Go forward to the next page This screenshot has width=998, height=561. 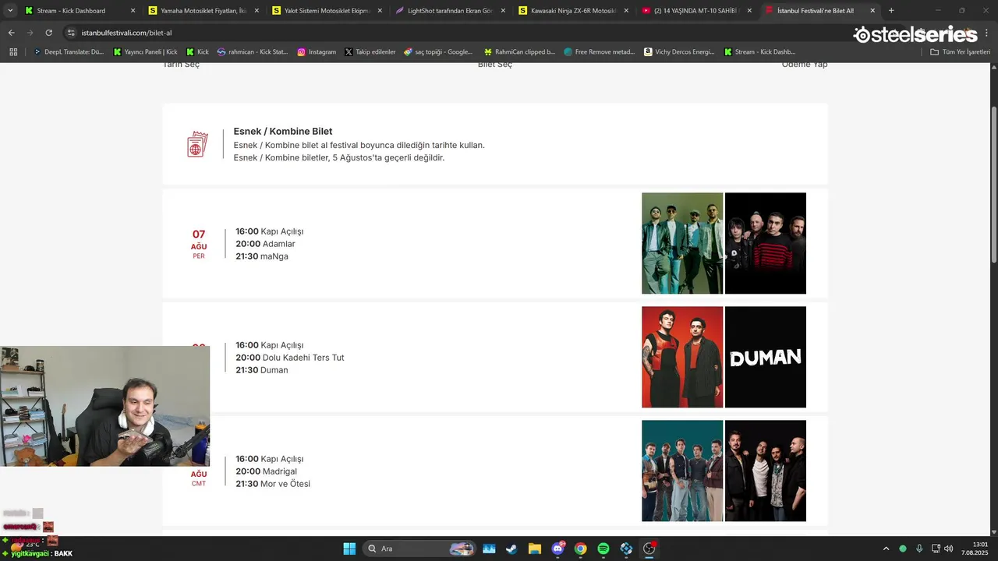coord(30,33)
